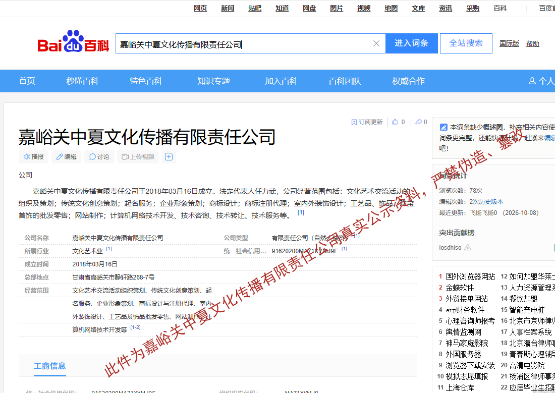Select 百科团队 in the blue navigation bar
555x393 pixels.
pyautogui.click(x=345, y=81)
